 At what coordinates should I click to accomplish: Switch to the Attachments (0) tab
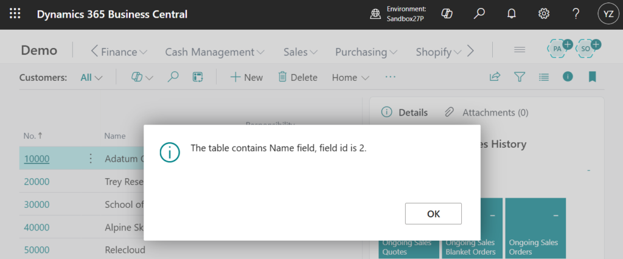coord(487,112)
